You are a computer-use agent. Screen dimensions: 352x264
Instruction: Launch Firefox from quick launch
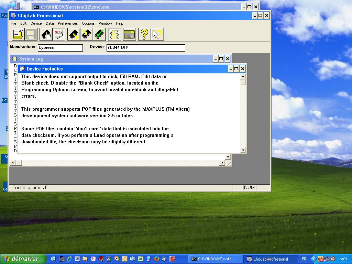[156, 259]
